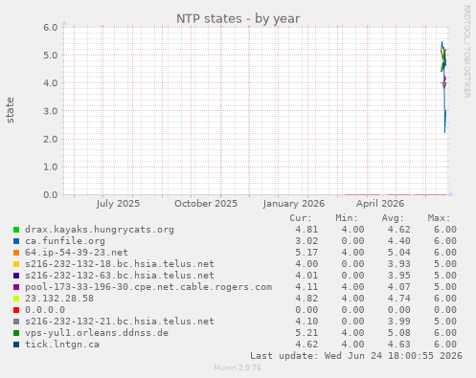Click the 23.132.28.58 lime legend swatch
Image resolution: width=476 pixels, height=378 pixels.
click(16, 299)
